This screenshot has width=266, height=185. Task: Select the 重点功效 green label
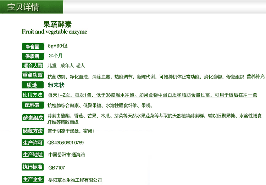click(x=33, y=75)
